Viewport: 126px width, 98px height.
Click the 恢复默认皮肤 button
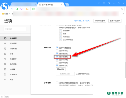pyautogui.click(x=65, y=74)
